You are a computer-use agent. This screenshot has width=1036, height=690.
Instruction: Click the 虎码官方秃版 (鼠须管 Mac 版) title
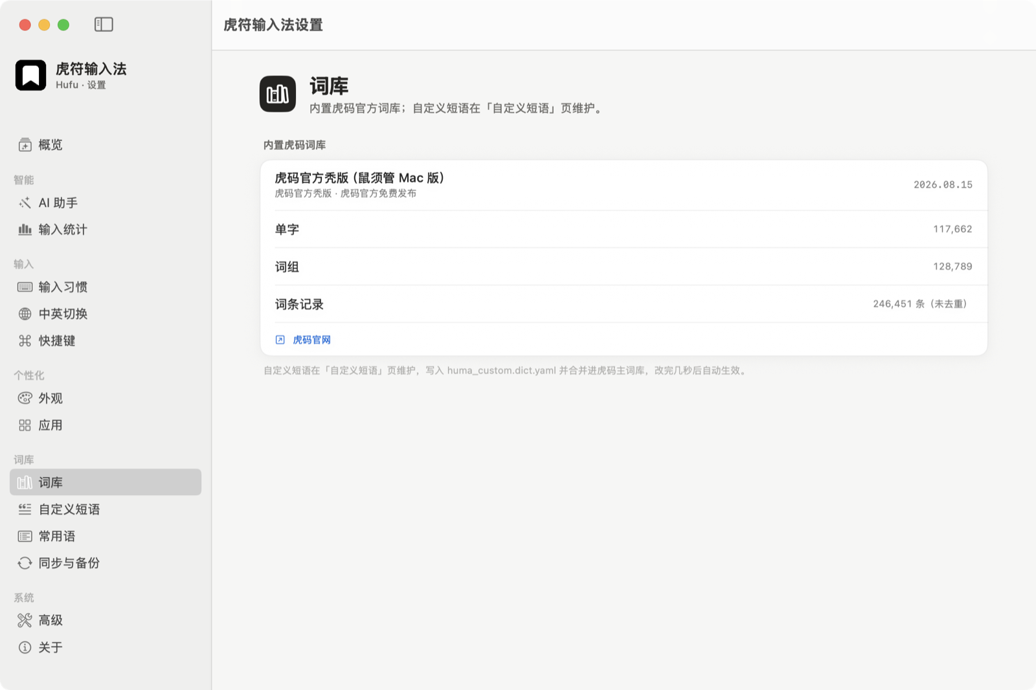(x=359, y=178)
